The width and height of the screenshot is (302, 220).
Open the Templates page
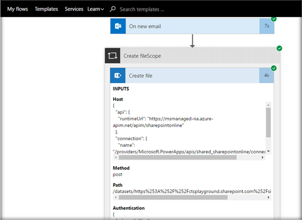pos(46,9)
